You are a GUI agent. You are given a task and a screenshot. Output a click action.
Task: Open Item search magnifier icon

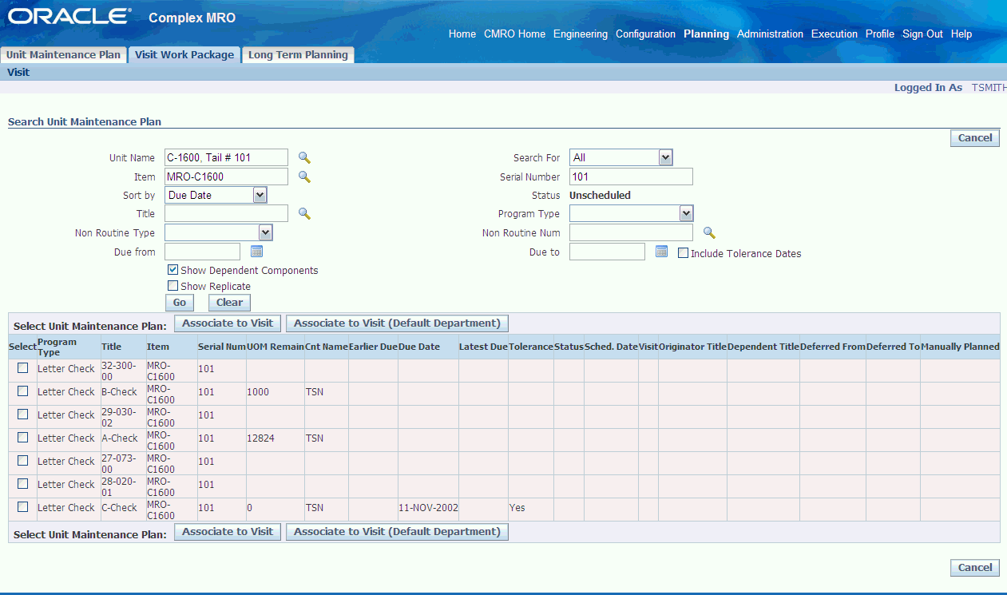click(304, 177)
